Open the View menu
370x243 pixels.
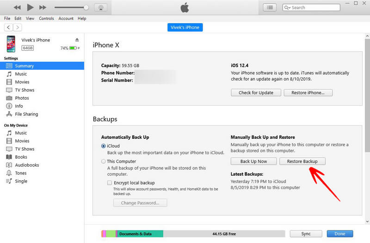[x=30, y=18]
